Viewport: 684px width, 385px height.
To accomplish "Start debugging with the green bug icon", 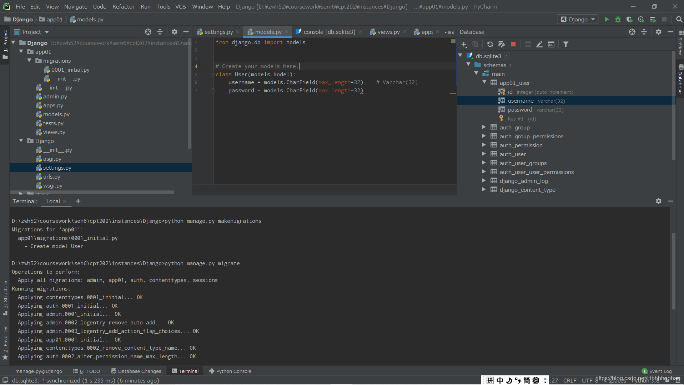I will coord(618,19).
